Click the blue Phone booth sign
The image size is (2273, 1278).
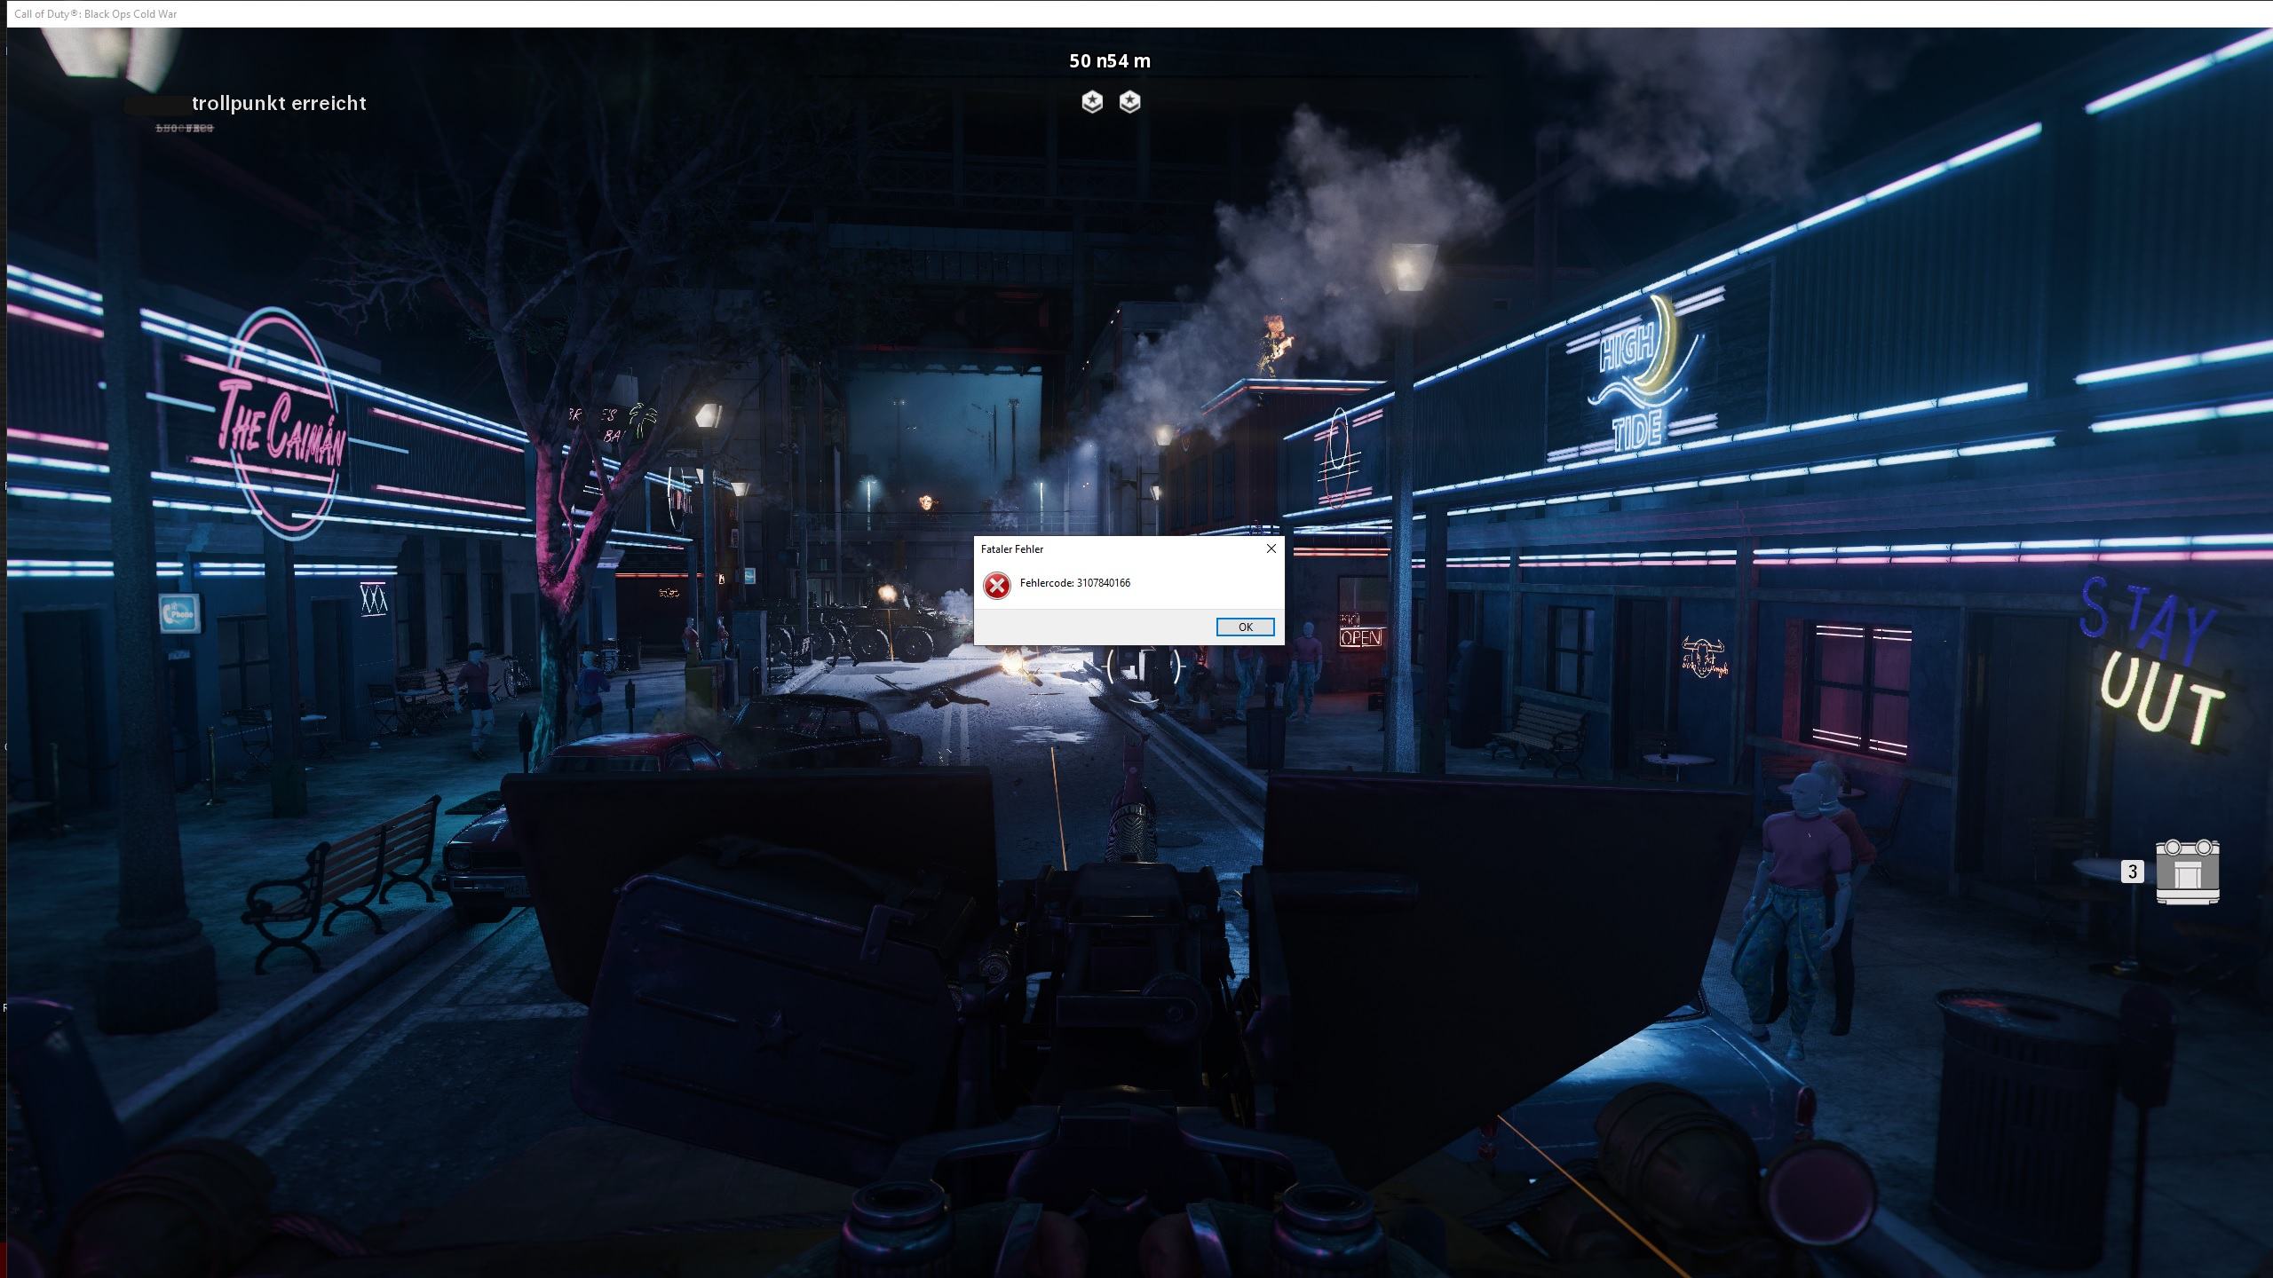[178, 612]
